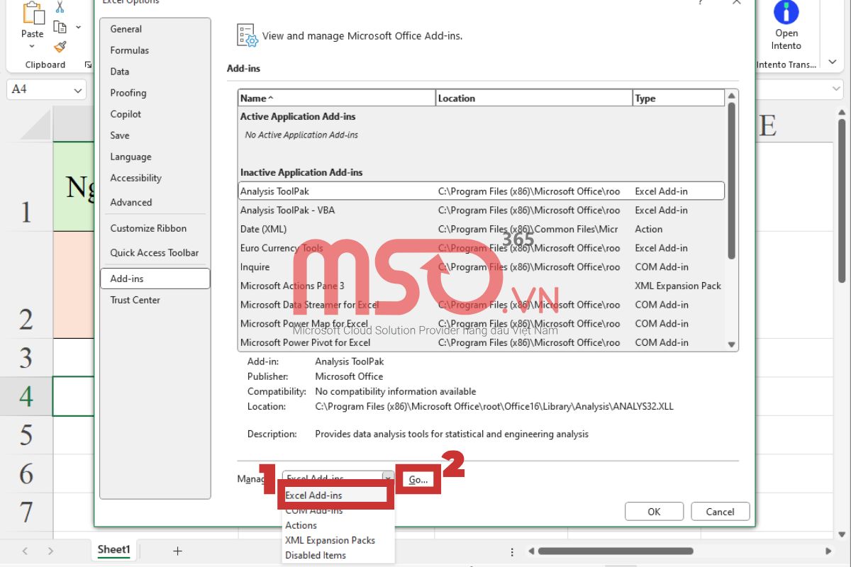Go to next sheet with right arrow
Screen dimensions: 851x567
tap(50, 551)
